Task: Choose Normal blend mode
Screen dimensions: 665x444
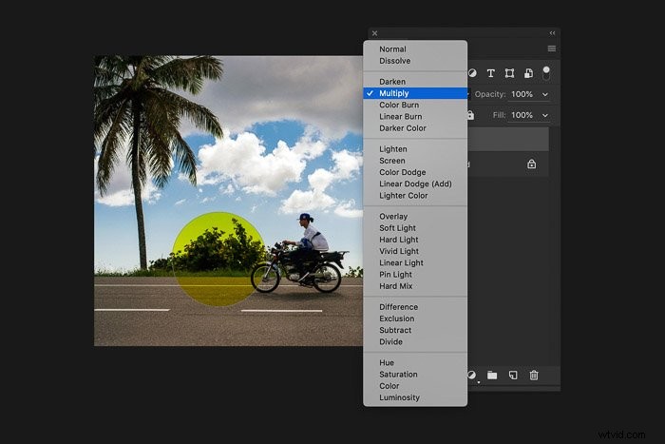Action: [x=415, y=49]
